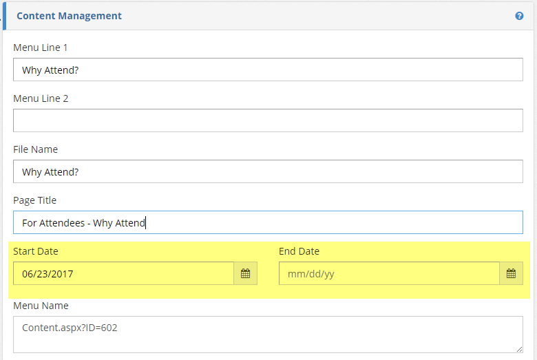Click the "Menu Line 2" label
537x360 pixels.
click(x=41, y=98)
